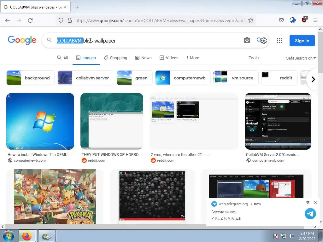Filter by the background chip
The width and height of the screenshot is (323, 242).
pos(31,78)
